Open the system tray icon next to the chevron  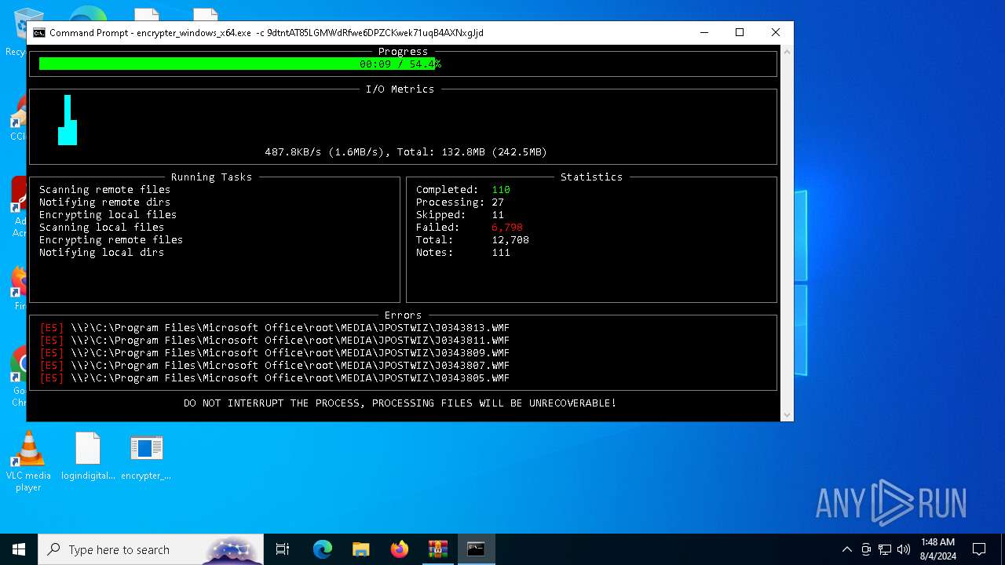866,549
